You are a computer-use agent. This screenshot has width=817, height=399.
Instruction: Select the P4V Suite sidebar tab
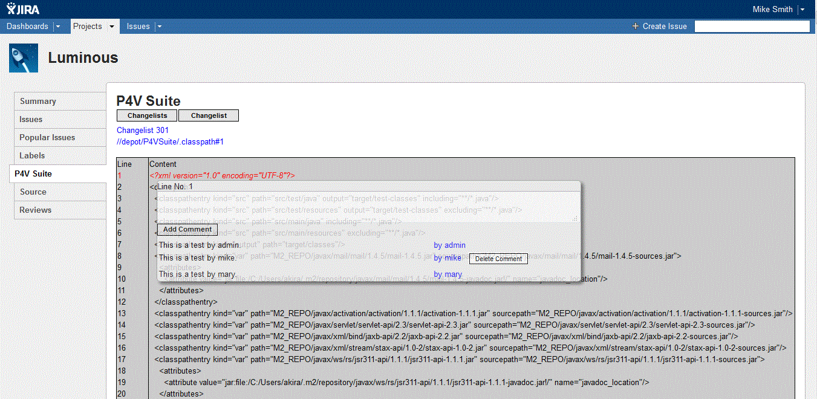(x=58, y=174)
